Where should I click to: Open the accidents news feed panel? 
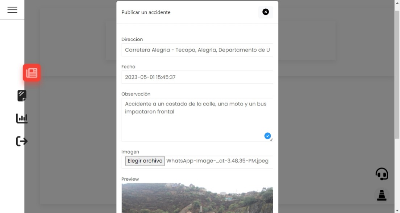coord(32,73)
